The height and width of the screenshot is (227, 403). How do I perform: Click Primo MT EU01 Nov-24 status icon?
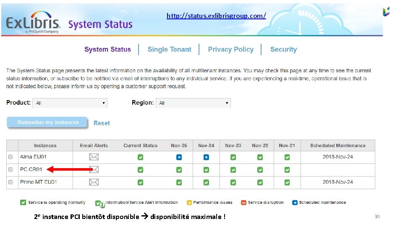[x=206, y=182]
